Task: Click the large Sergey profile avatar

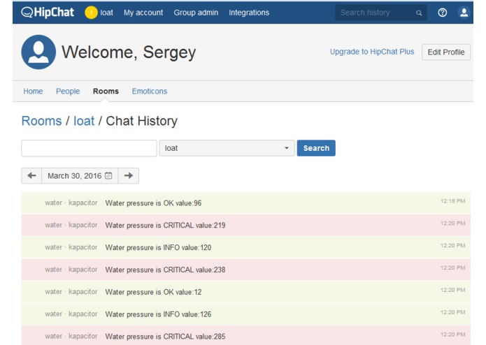Action: [x=38, y=52]
